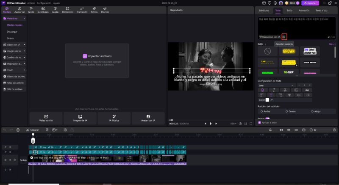Click the Adaptar pantalla icon
339x185 pixels.
coord(284,37)
